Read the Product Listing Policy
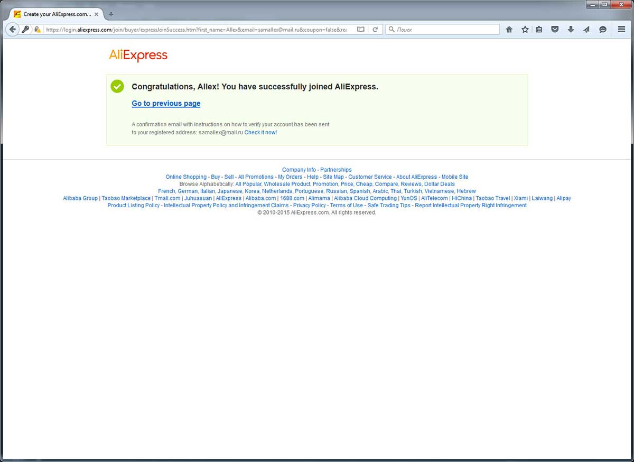This screenshot has height=462, width=634. (x=134, y=205)
